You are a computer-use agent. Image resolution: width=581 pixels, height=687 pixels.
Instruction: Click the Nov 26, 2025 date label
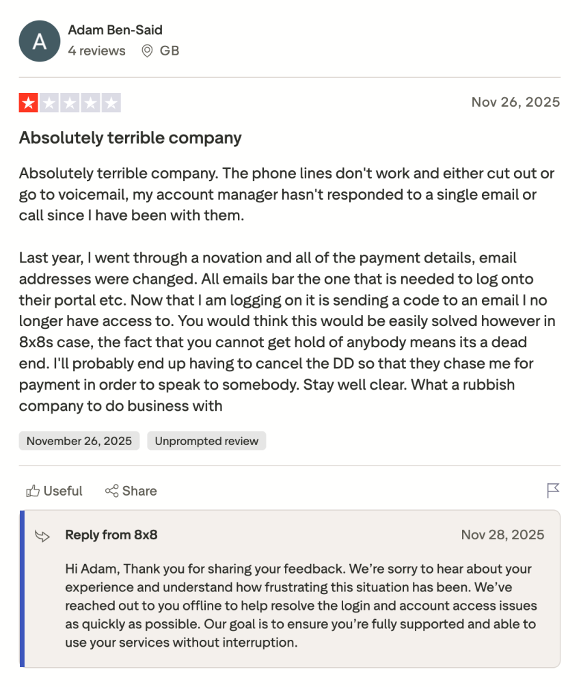coord(515,102)
